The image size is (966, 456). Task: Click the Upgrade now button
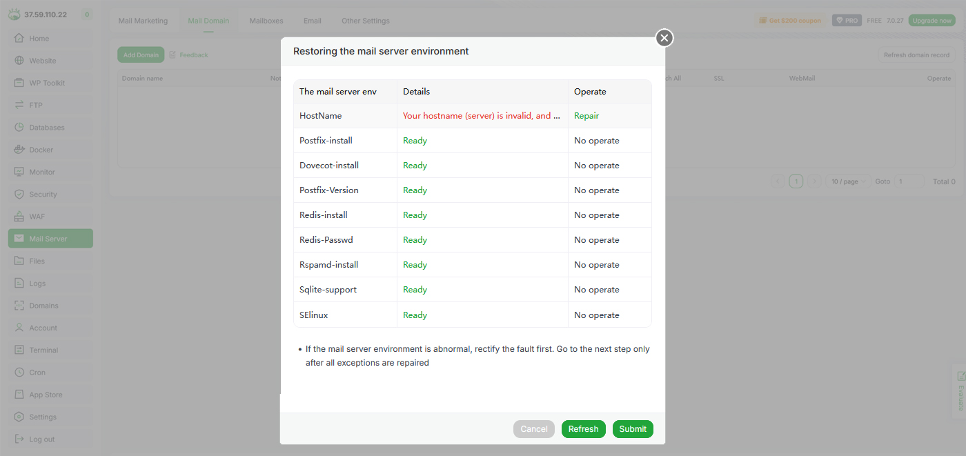931,21
